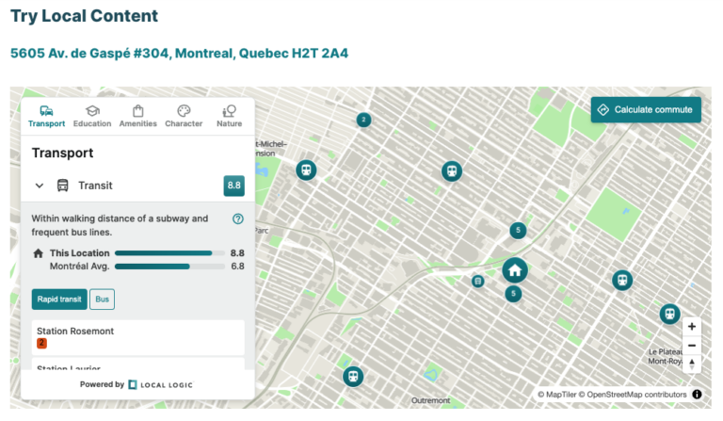Reset map bearing with compass button

(x=692, y=364)
